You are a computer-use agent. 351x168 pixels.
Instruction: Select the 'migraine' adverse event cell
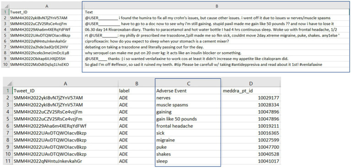click(188, 140)
